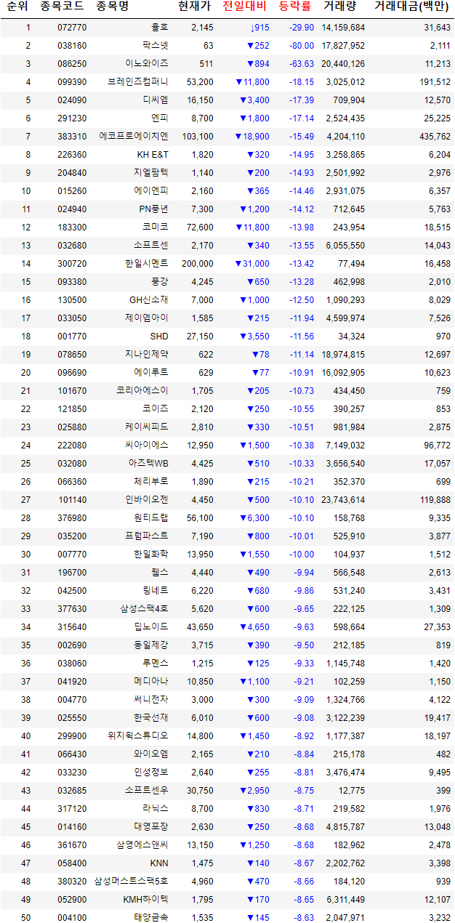Select stock name 율호
455x923 pixels.
(x=159, y=28)
